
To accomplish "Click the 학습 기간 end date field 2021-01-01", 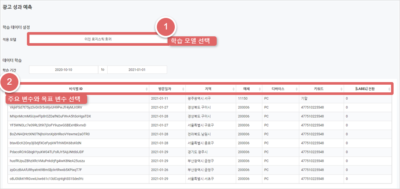I will tap(137, 69).
